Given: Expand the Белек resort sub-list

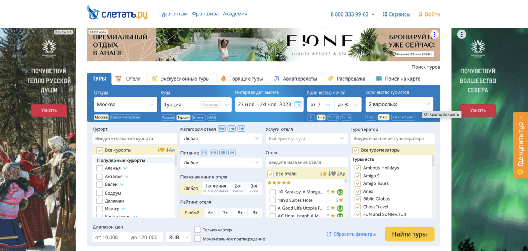Looking at the screenshot, I should pyautogui.click(x=122, y=184).
